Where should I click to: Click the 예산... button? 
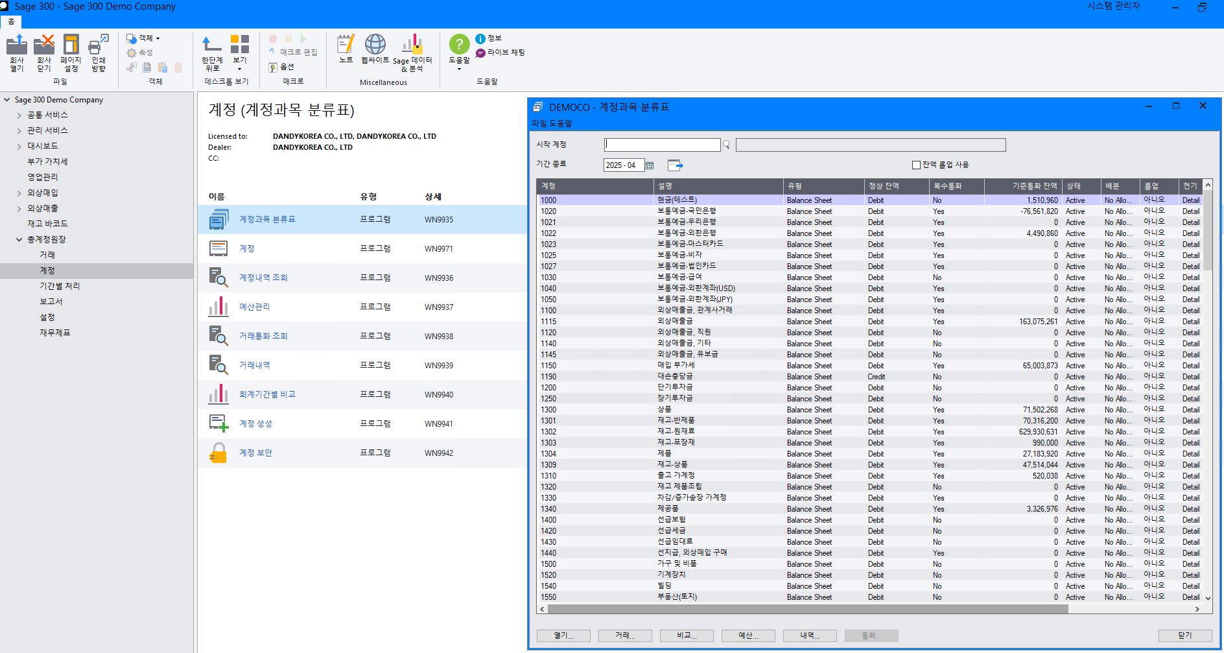coord(748,635)
